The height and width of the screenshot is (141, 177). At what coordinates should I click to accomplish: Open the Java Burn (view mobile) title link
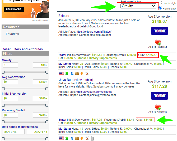tap(76, 80)
